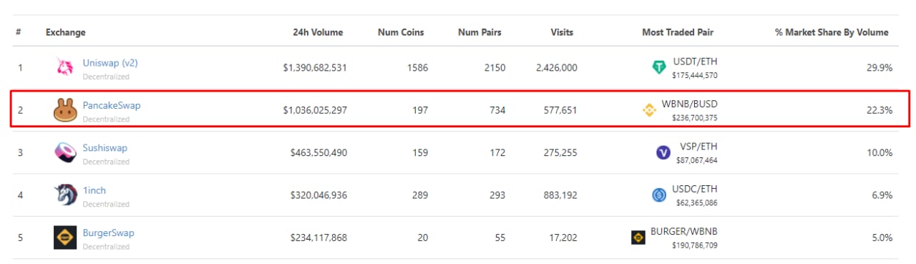This screenshot has height=264, width=916.
Task: Click the Sushiswap logo icon
Action: click(x=65, y=152)
